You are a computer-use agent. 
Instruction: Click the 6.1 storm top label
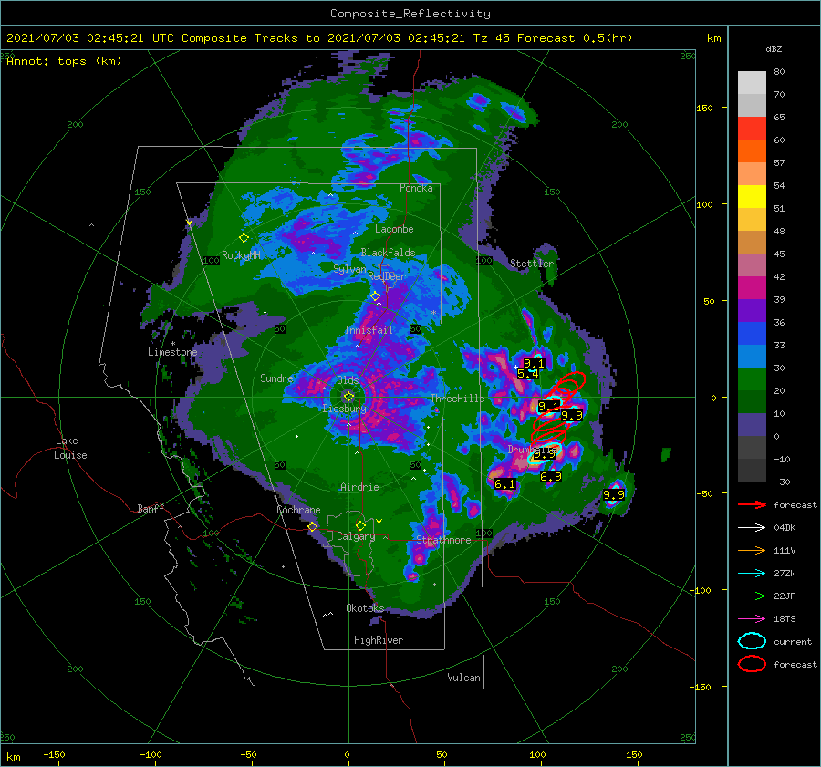point(504,484)
